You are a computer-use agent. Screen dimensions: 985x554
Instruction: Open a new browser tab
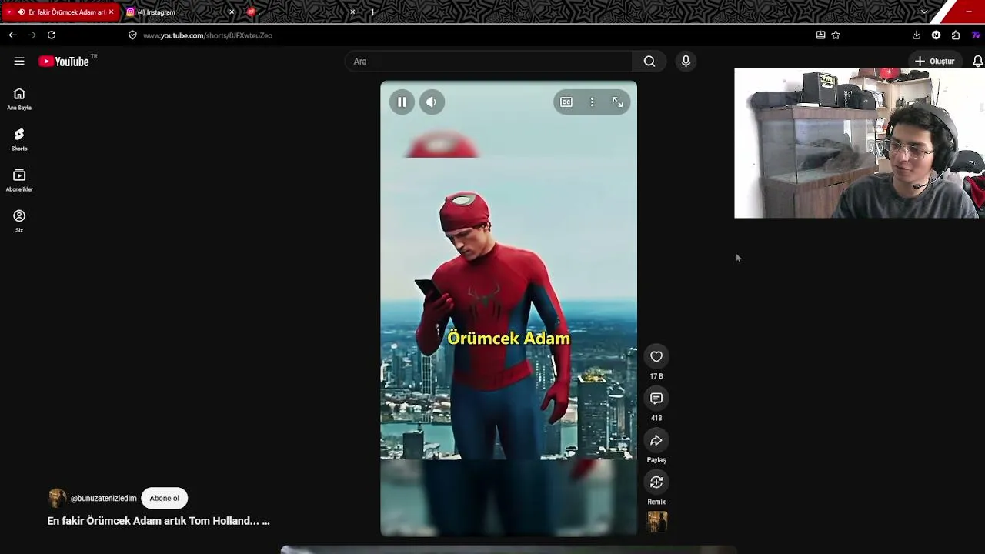tap(373, 12)
